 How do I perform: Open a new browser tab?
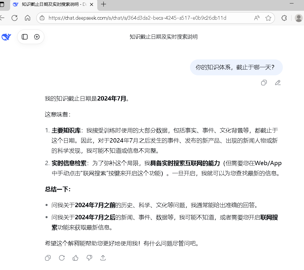[x=104, y=4]
